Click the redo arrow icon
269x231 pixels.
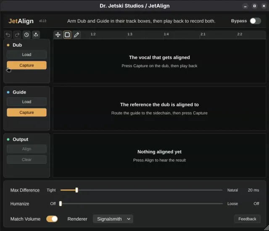click(17, 35)
